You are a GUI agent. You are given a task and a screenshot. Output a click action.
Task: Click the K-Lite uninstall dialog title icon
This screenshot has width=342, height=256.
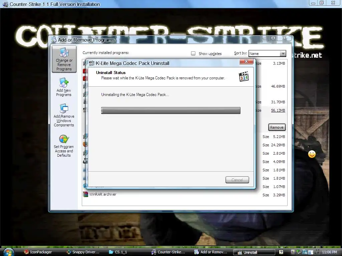[92, 63]
